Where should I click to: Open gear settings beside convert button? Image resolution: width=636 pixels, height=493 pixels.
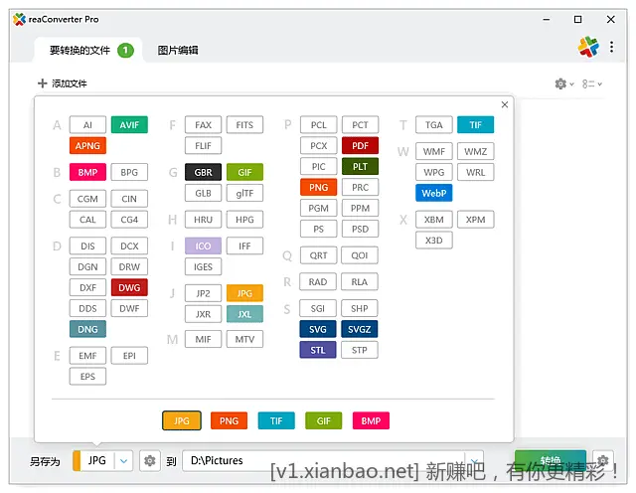(x=603, y=460)
